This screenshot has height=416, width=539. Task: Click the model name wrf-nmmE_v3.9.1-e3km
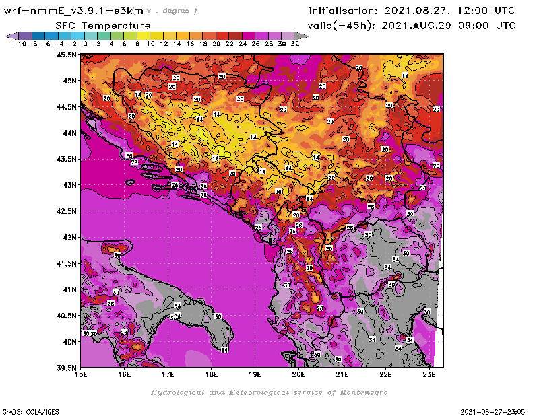pos(73,11)
